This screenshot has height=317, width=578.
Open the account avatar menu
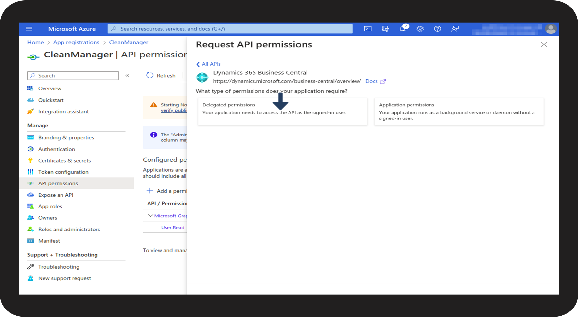click(x=551, y=29)
